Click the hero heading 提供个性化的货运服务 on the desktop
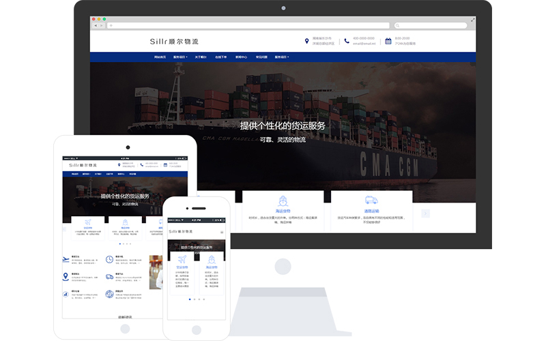 283,125
